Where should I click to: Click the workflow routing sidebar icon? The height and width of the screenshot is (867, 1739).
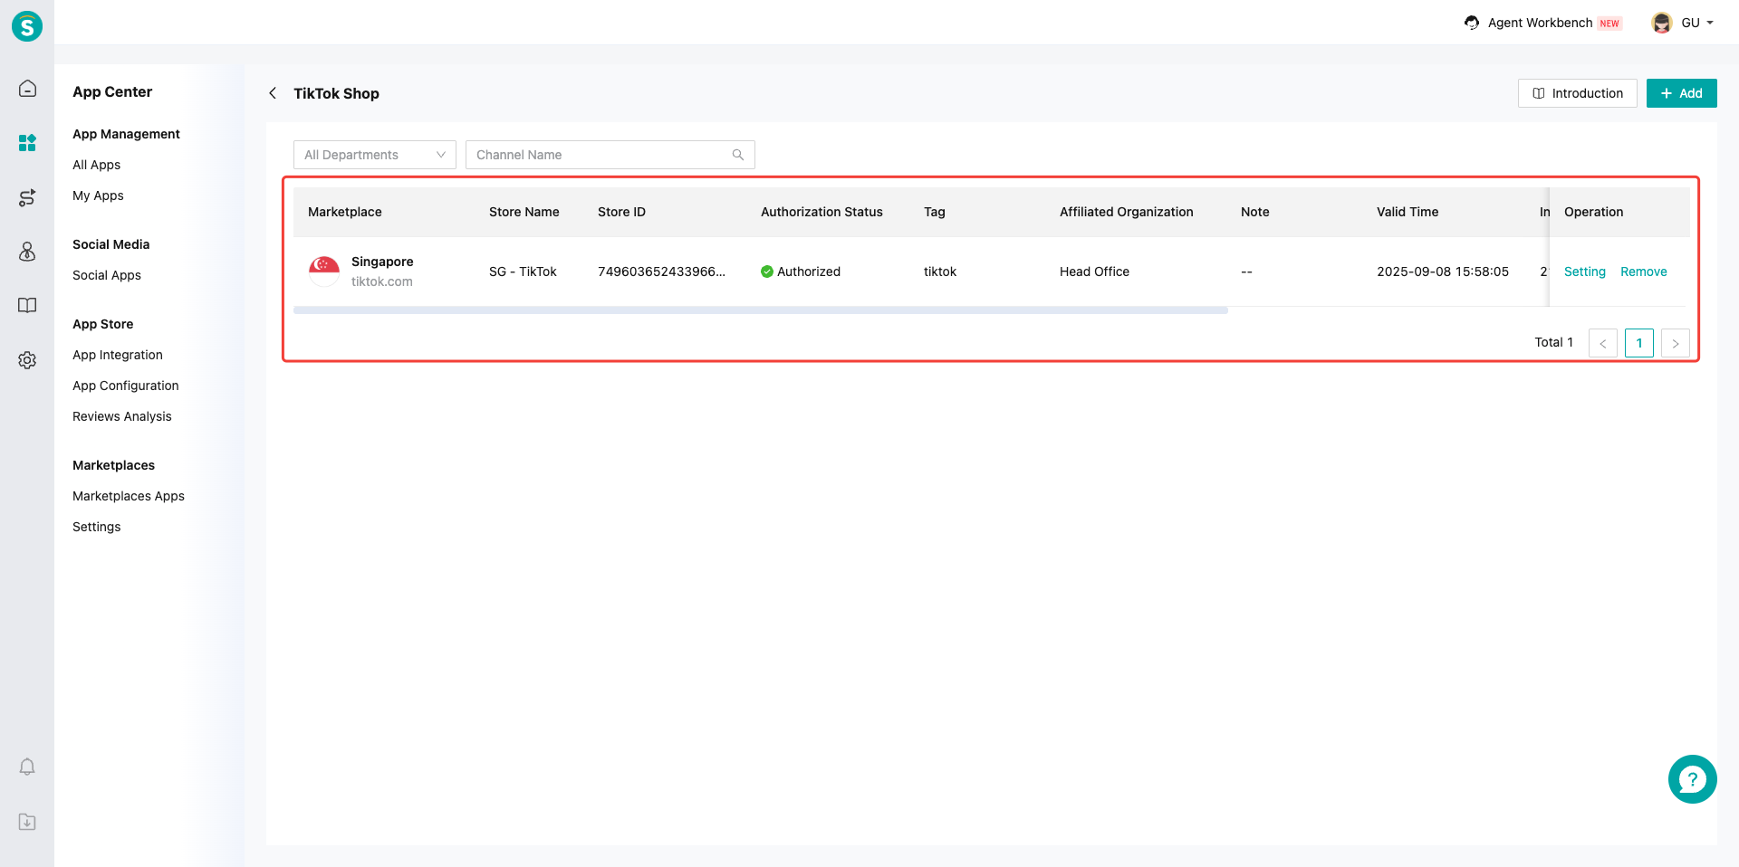coord(27,197)
